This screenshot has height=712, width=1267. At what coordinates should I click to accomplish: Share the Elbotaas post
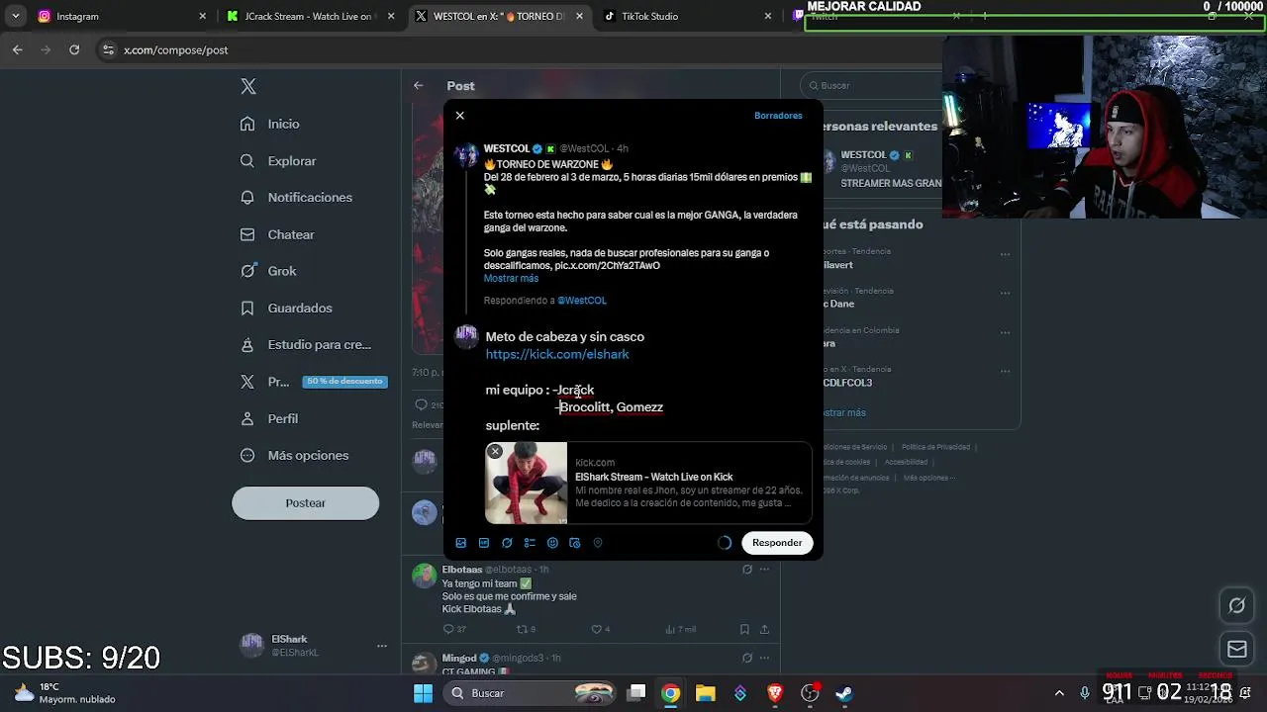(x=765, y=629)
